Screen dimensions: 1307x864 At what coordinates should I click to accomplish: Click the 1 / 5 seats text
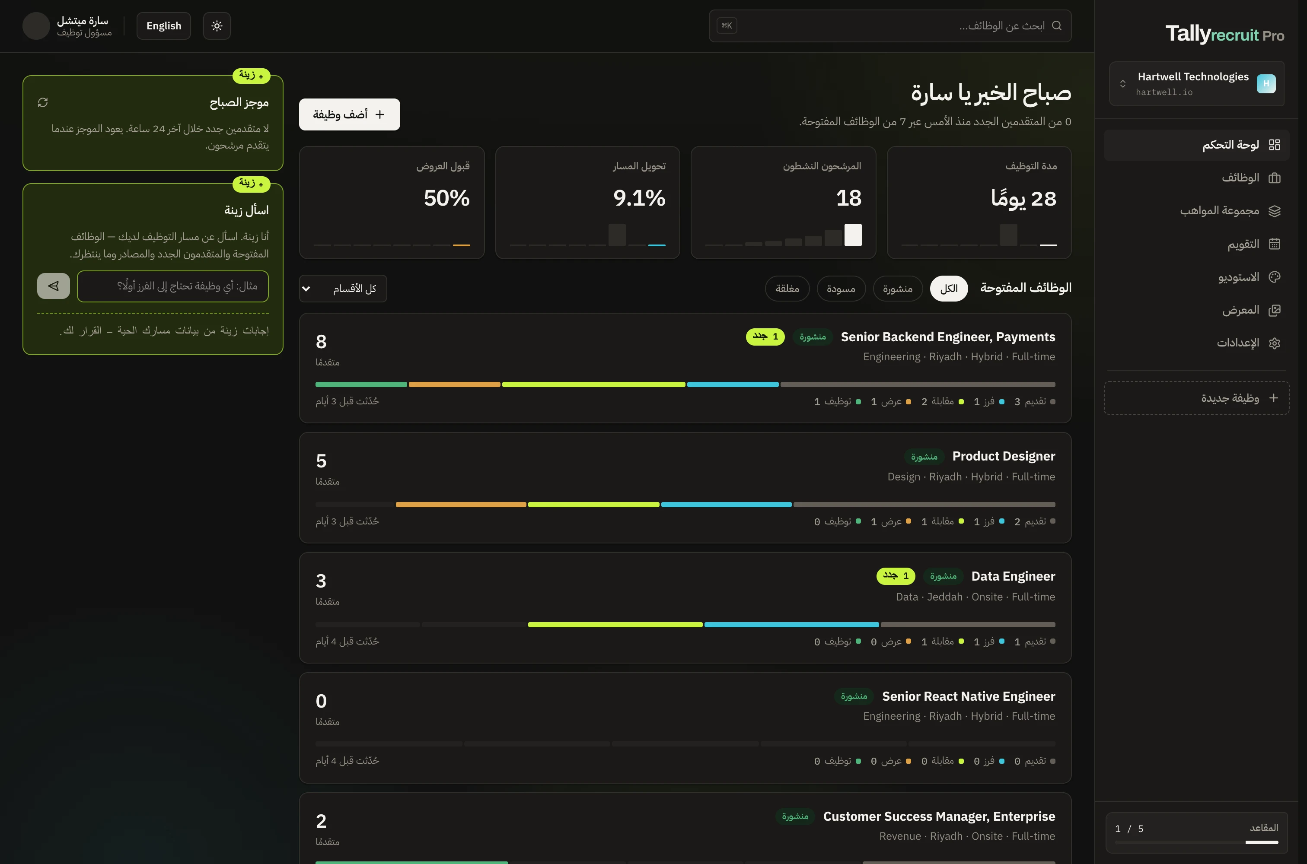[1129, 829]
